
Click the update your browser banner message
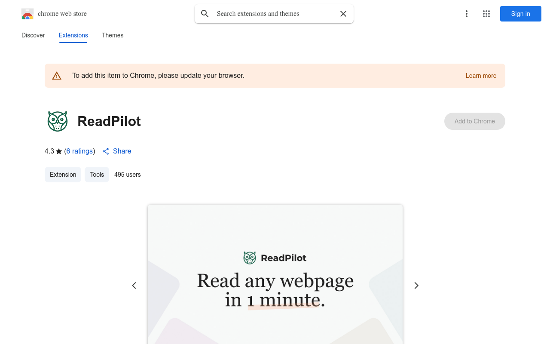[158, 76]
